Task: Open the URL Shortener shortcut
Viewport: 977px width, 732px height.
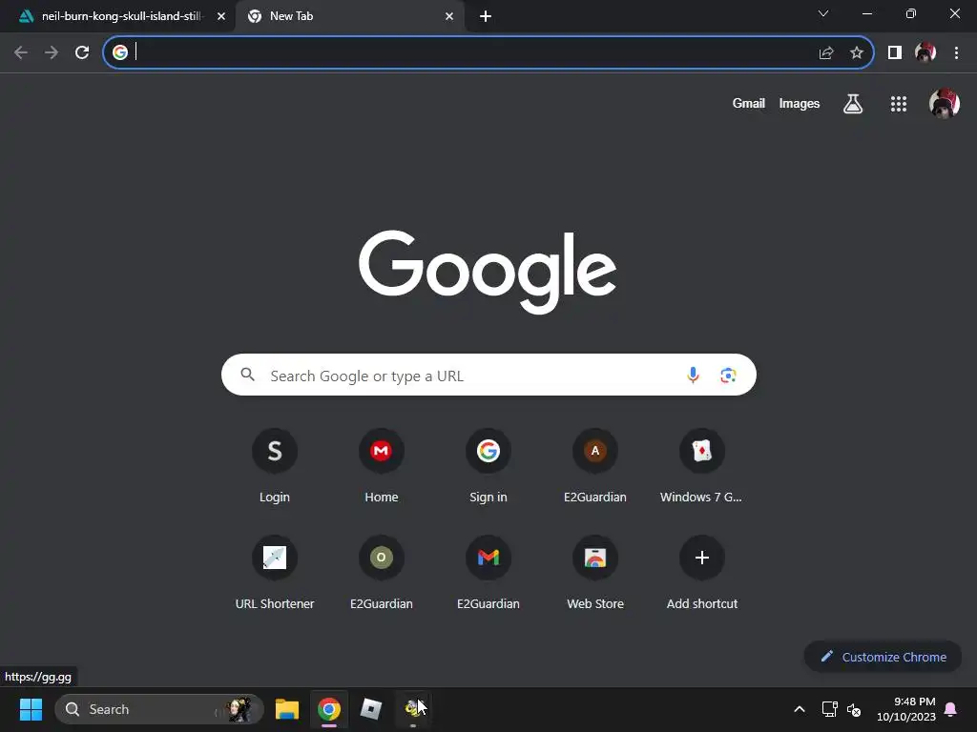Action: pyautogui.click(x=275, y=573)
